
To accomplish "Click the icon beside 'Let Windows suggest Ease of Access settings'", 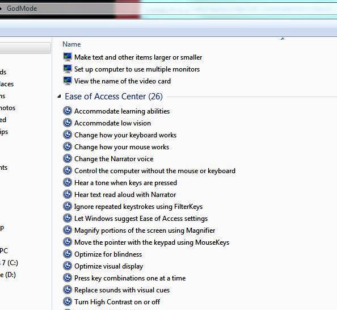I will (68, 218).
